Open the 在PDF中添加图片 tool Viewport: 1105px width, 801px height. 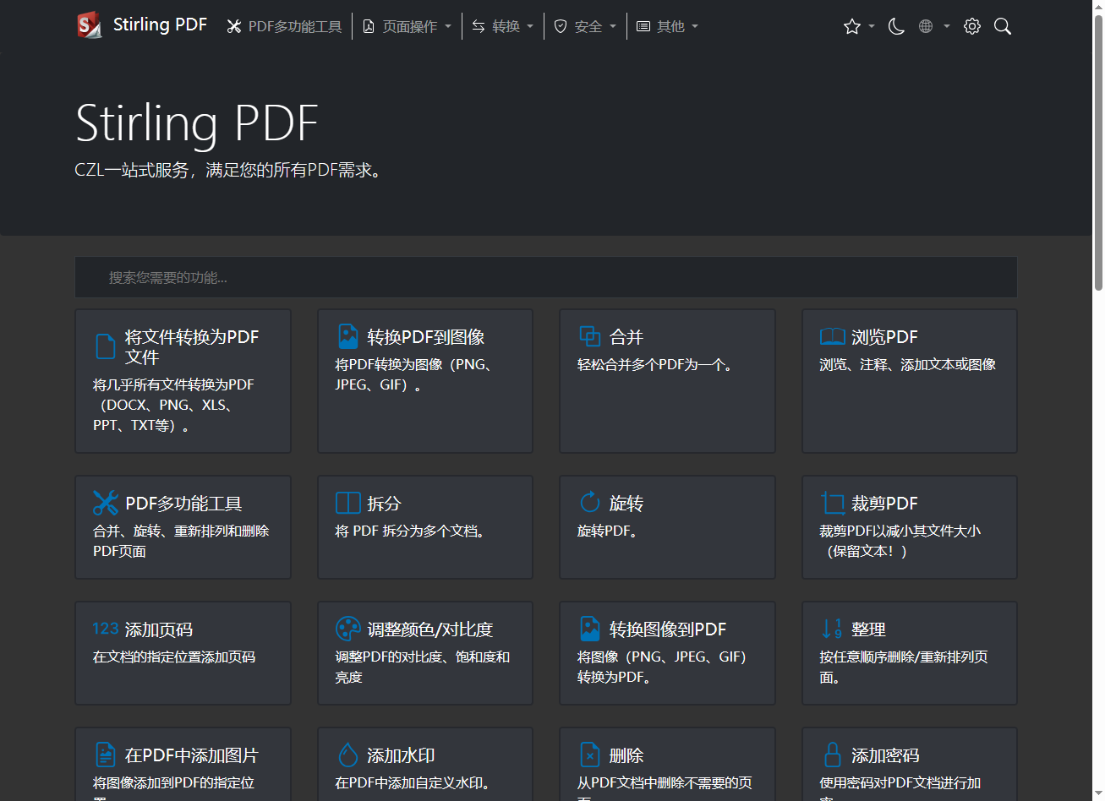click(192, 755)
